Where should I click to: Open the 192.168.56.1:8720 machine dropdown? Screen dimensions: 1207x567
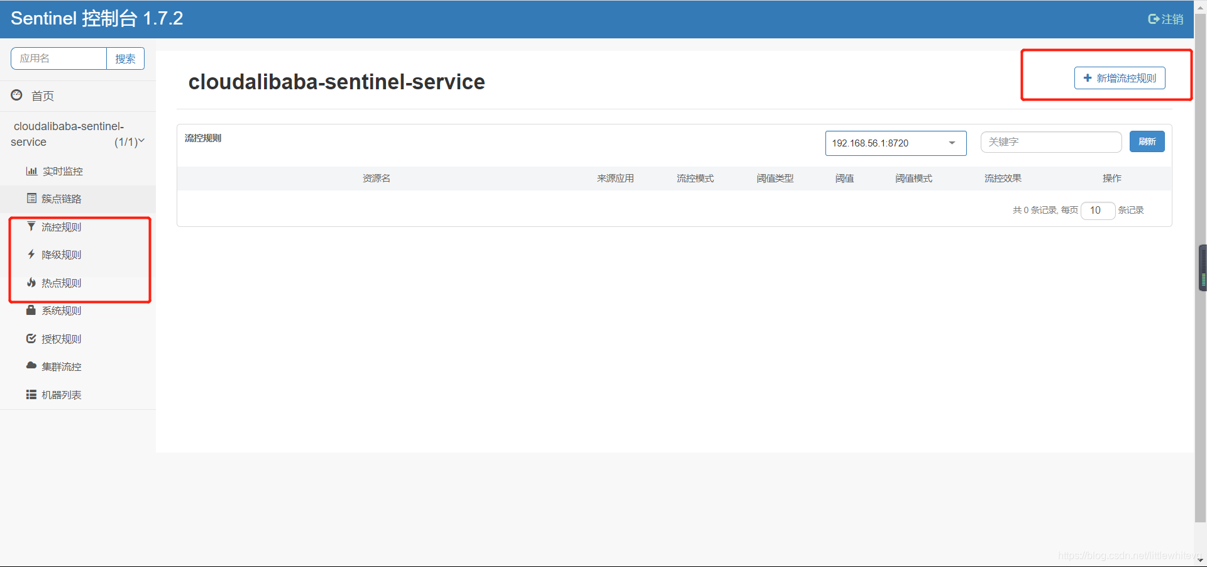coord(896,143)
